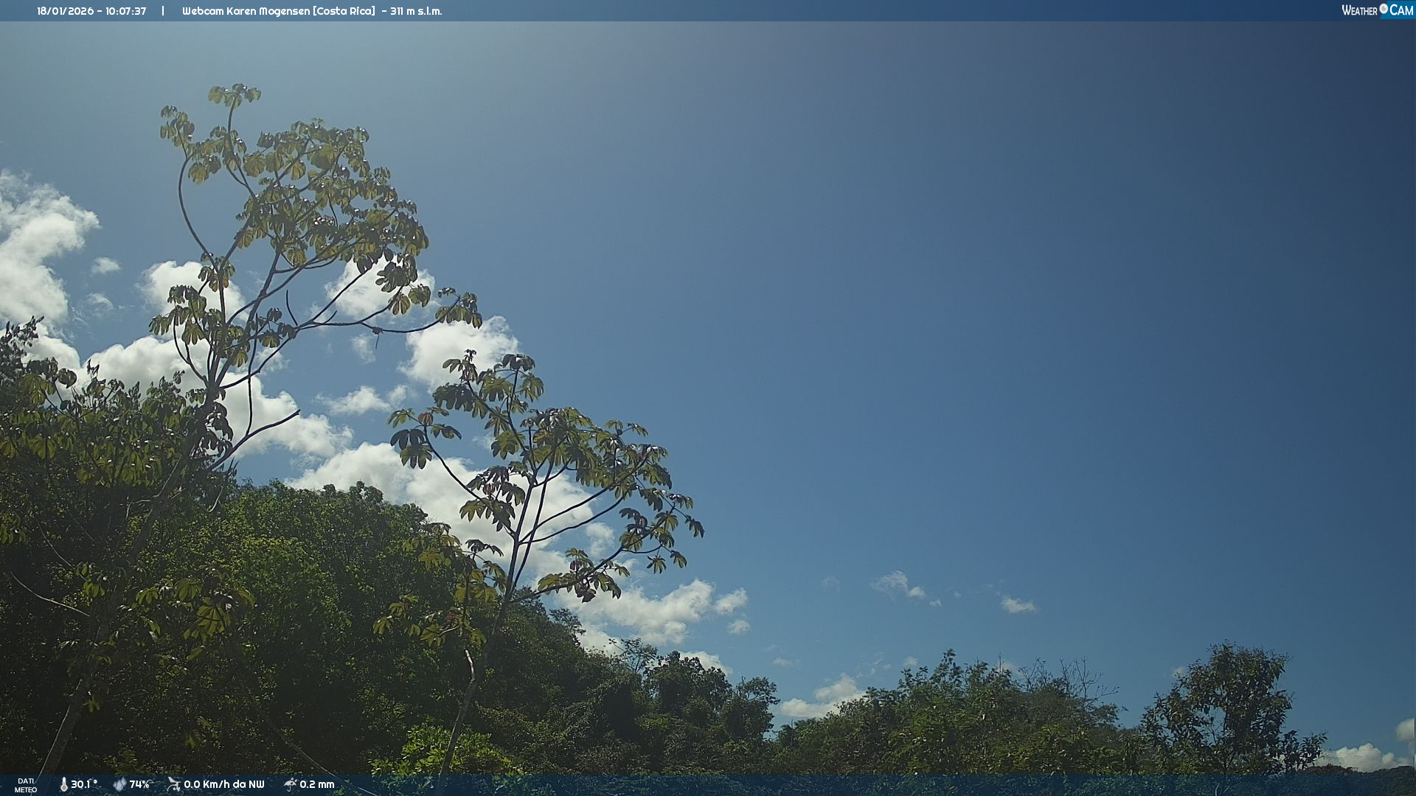
Task: Click the 74% humidity value
Action: 139,784
